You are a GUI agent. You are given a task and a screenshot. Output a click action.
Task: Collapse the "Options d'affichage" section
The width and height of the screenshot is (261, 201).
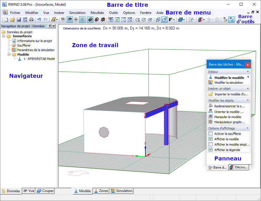point(248,128)
